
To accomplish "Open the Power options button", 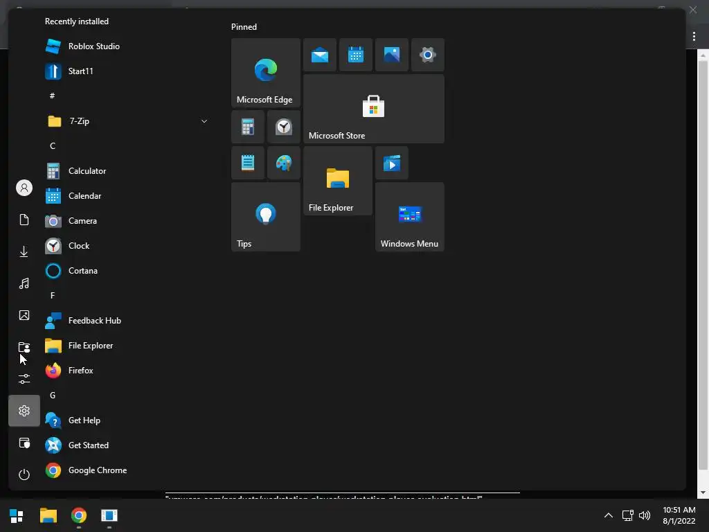I will [24, 475].
